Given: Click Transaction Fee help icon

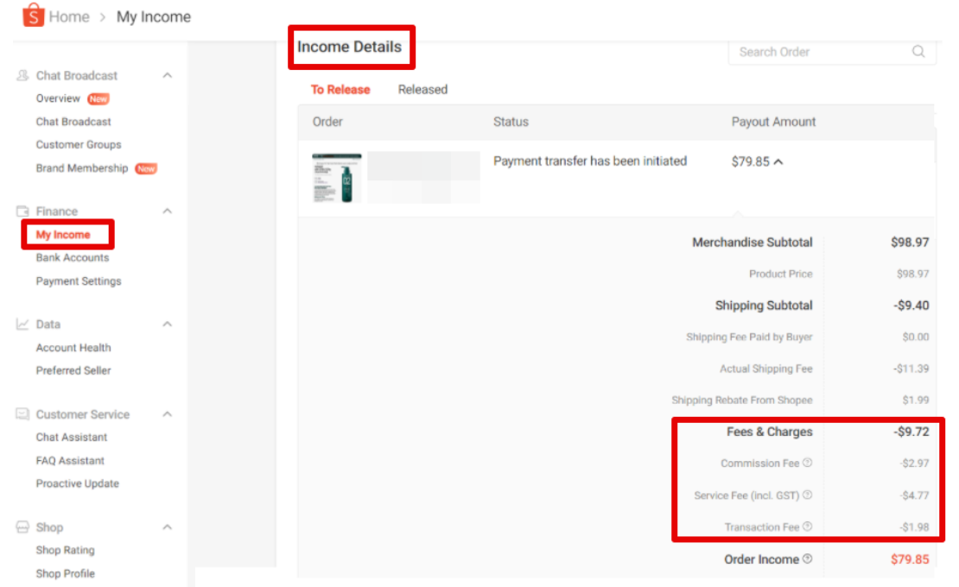Looking at the screenshot, I should tap(807, 527).
